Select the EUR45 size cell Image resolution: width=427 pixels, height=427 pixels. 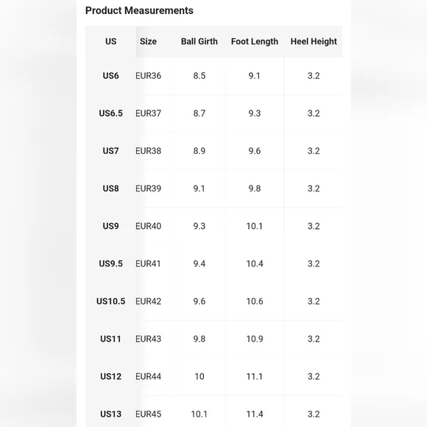(148, 414)
